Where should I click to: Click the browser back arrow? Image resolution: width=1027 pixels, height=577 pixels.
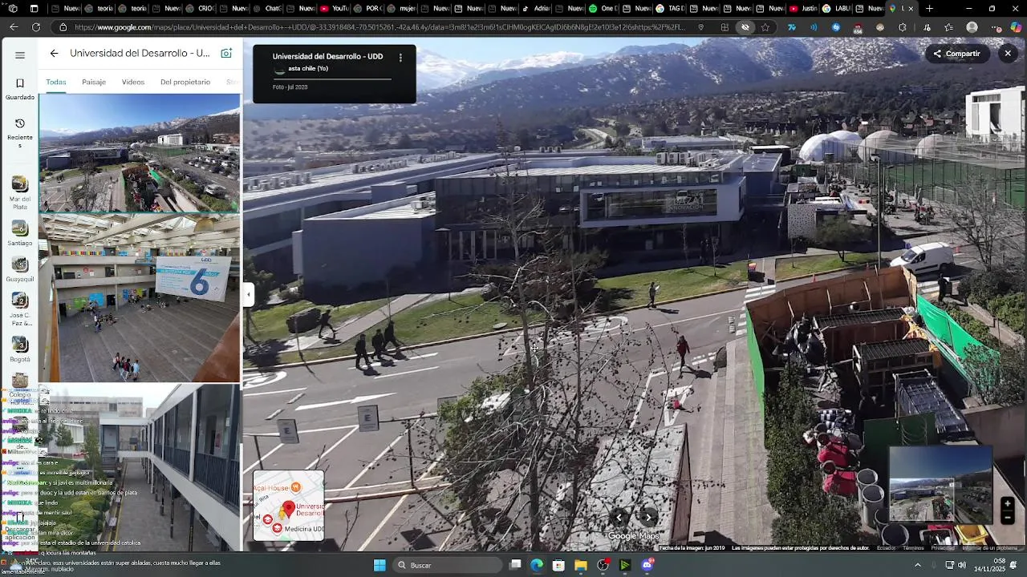pyautogui.click(x=14, y=27)
